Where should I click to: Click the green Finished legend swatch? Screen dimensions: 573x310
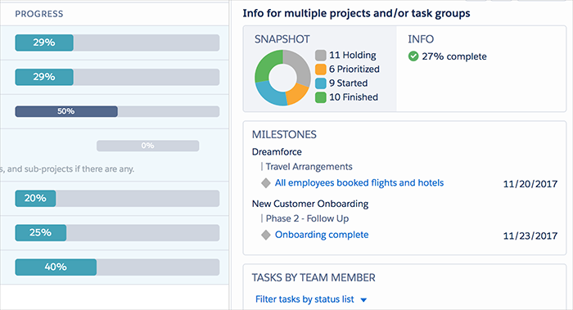321,97
